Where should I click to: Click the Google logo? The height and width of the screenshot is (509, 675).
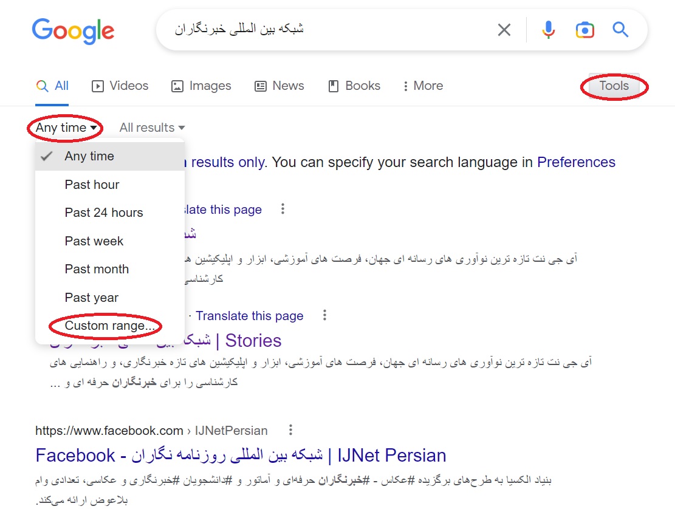click(73, 30)
